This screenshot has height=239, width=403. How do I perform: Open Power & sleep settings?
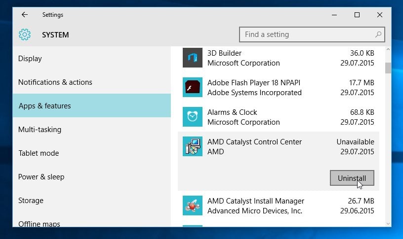click(41, 177)
